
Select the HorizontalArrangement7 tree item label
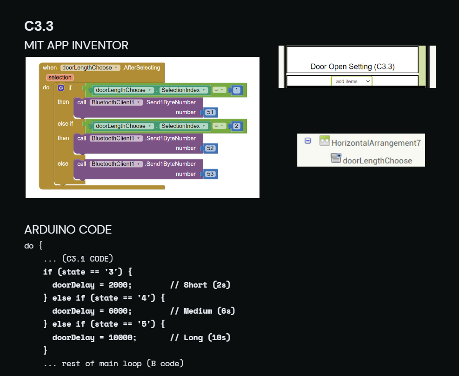coord(376,143)
